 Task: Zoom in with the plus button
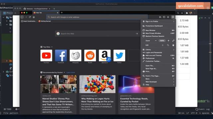pos(168,41)
